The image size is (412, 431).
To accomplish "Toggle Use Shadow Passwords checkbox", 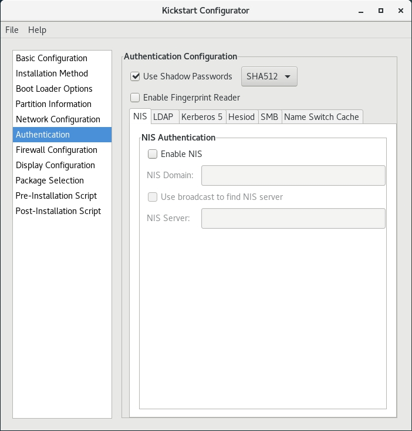I will (x=135, y=76).
